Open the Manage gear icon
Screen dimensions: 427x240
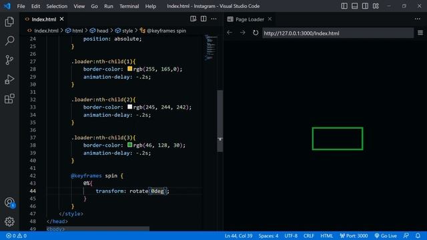pos(9,221)
